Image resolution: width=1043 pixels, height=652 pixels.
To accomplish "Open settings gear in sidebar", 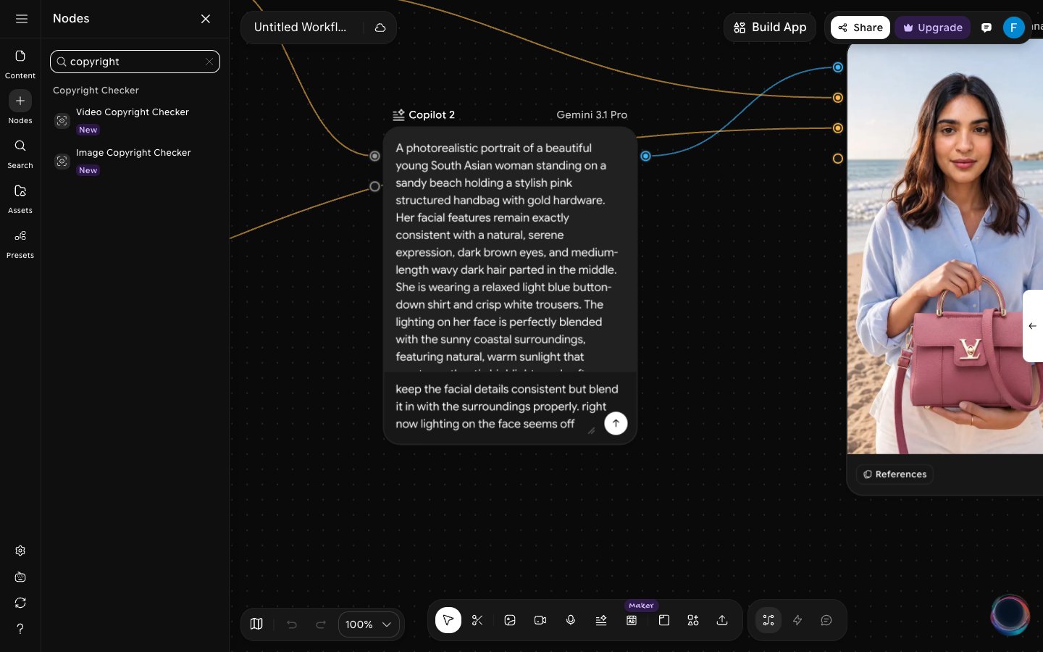I will (x=20, y=551).
